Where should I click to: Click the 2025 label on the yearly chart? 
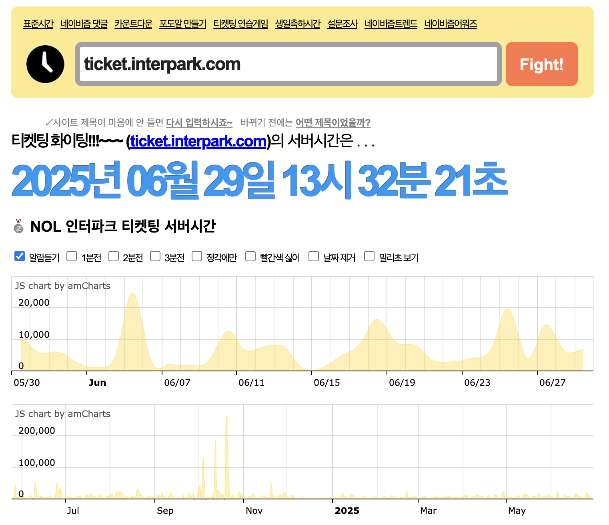pos(347,511)
